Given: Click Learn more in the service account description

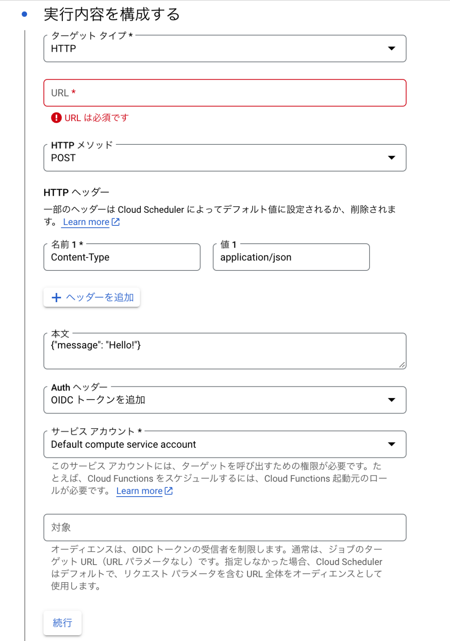Looking at the screenshot, I should (x=139, y=491).
